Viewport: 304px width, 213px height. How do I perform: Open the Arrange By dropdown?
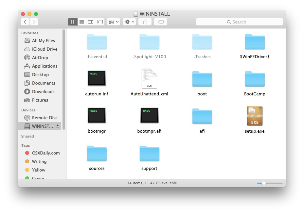113,22
